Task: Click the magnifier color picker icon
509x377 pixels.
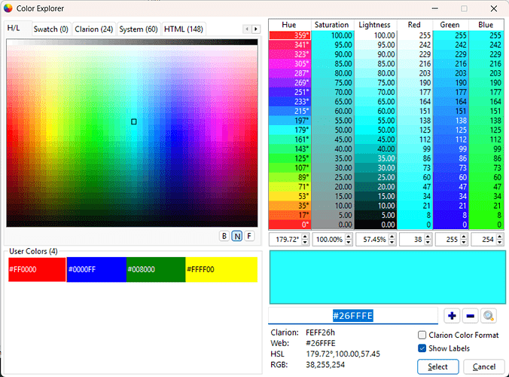Action: pos(489,316)
